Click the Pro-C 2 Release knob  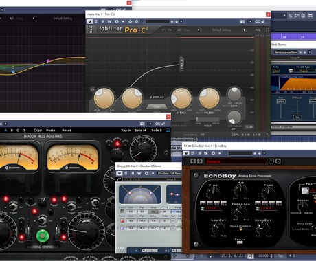[210, 98]
